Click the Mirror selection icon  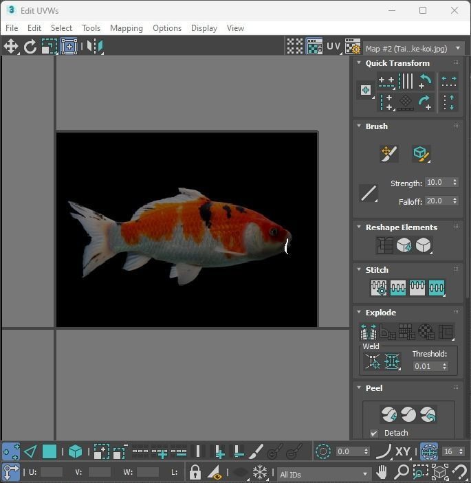95,47
